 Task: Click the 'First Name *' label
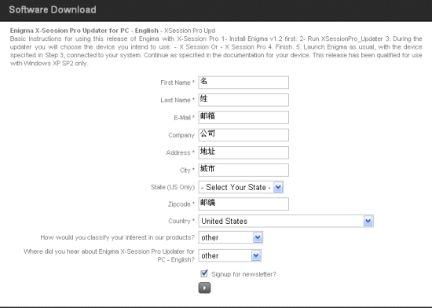pyautogui.click(x=178, y=82)
